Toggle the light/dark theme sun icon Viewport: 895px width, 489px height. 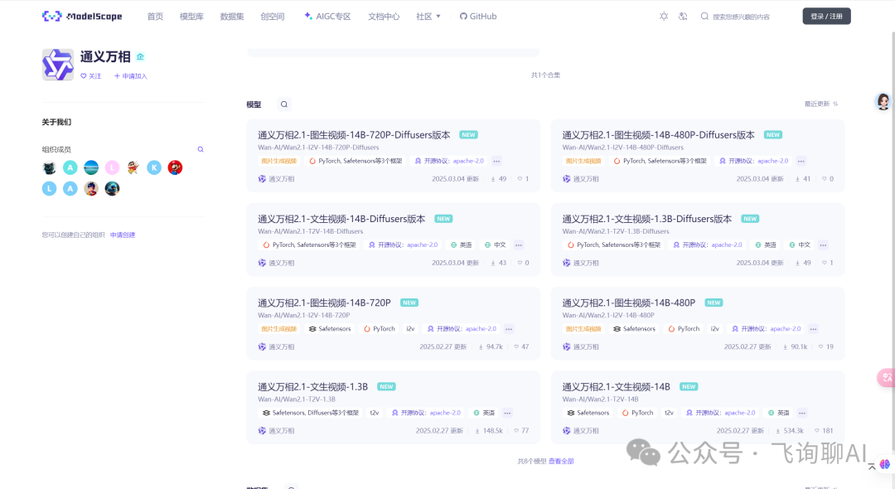[x=664, y=16]
